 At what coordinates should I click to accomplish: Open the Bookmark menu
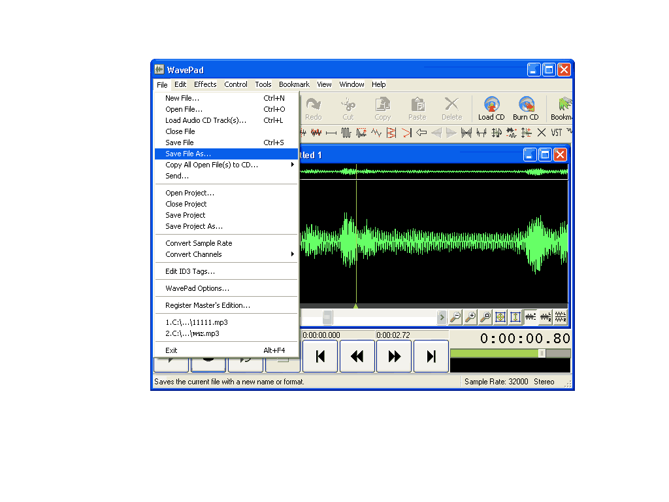coord(294,84)
